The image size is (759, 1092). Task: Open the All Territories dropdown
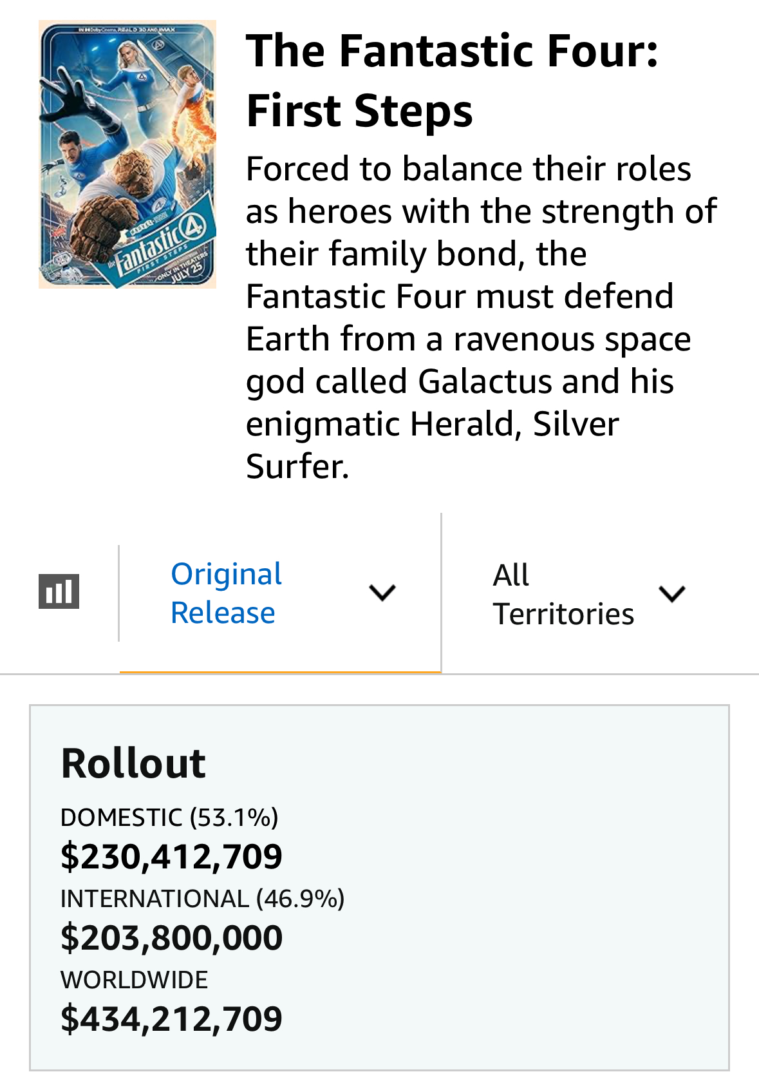point(563,594)
